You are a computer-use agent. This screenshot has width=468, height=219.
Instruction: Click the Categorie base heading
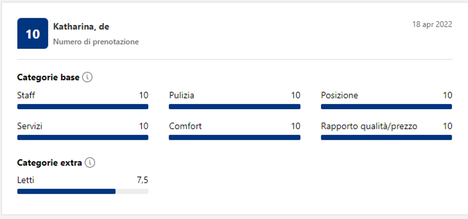click(48, 78)
